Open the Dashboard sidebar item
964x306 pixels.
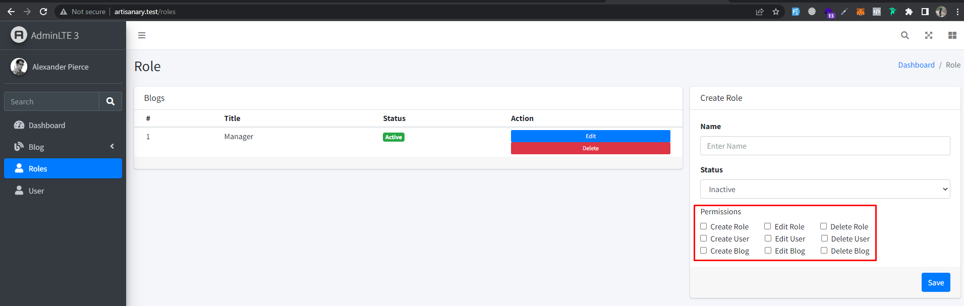pyautogui.click(x=63, y=125)
